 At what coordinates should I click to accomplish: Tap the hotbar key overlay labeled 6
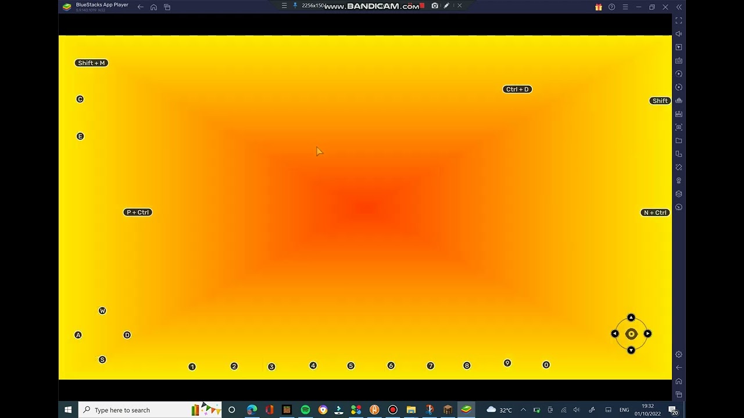[391, 366]
